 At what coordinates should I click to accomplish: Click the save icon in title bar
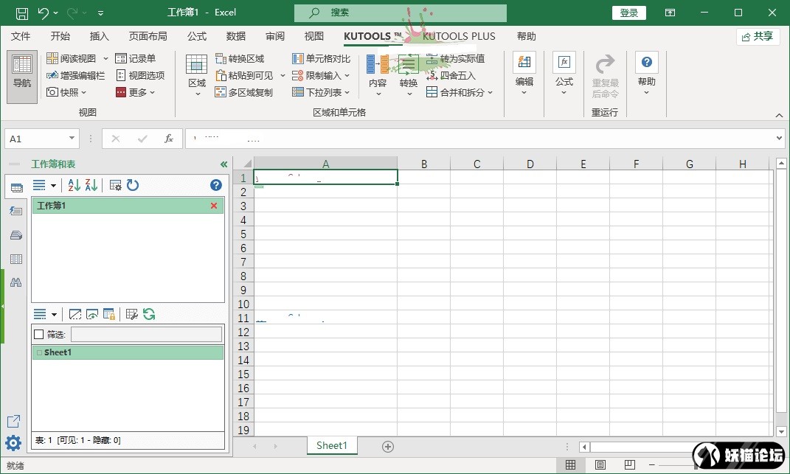(x=21, y=13)
